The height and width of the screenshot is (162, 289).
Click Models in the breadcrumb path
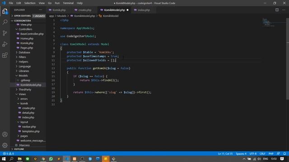click(61, 16)
